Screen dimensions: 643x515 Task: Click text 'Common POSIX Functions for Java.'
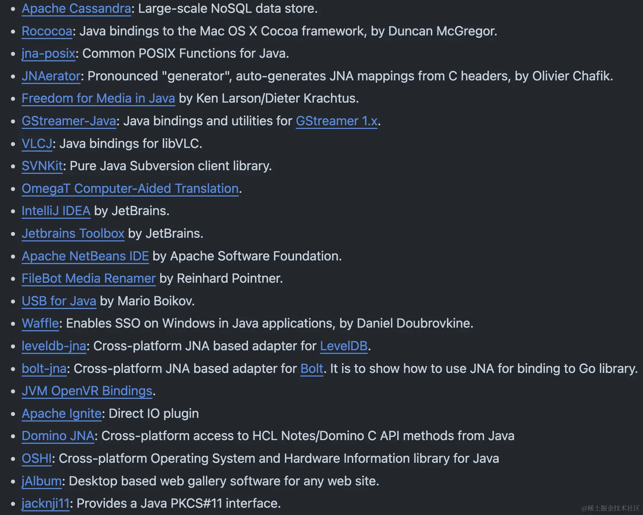click(186, 53)
